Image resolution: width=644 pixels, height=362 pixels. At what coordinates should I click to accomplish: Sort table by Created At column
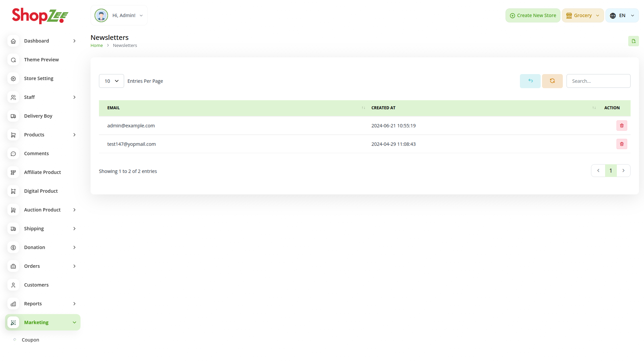594,108
